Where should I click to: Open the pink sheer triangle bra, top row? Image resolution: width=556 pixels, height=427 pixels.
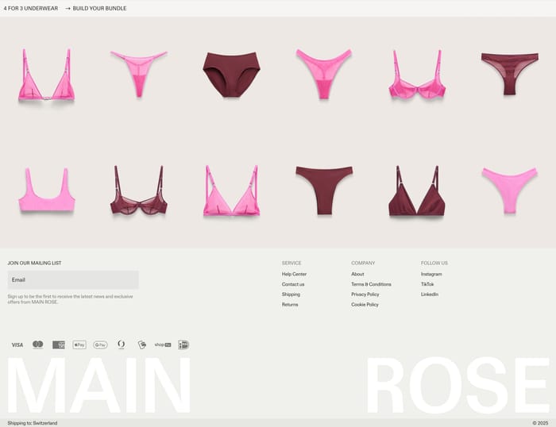pos(46,75)
